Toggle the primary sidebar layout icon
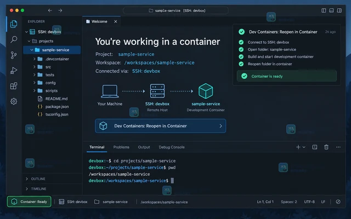Viewport: 351px width, 219px height. click(324, 10)
